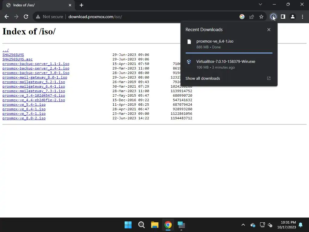Click the Chrome taskbar icon
Screen dimensions: 309x232
[x=168, y=225]
